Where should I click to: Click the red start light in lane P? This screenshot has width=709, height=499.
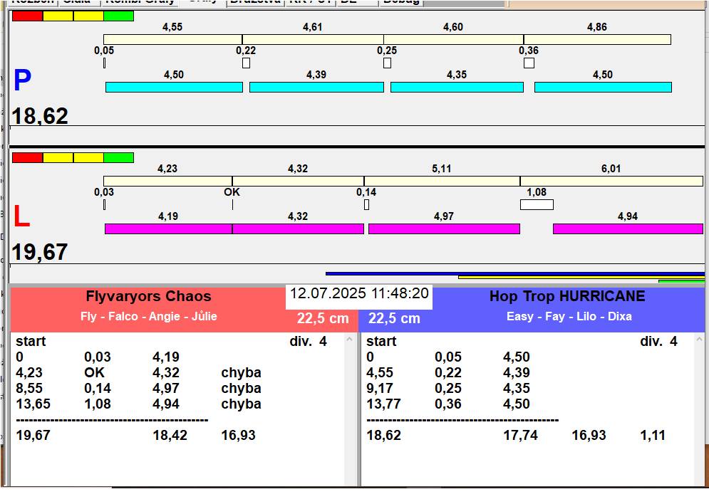(x=28, y=16)
